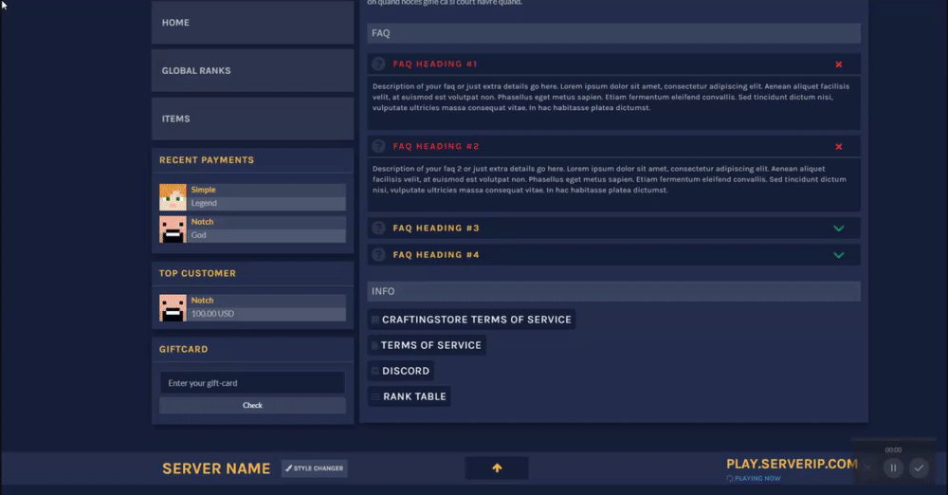This screenshot has width=948, height=495.
Task: Click the INFO section header
Action: click(613, 291)
